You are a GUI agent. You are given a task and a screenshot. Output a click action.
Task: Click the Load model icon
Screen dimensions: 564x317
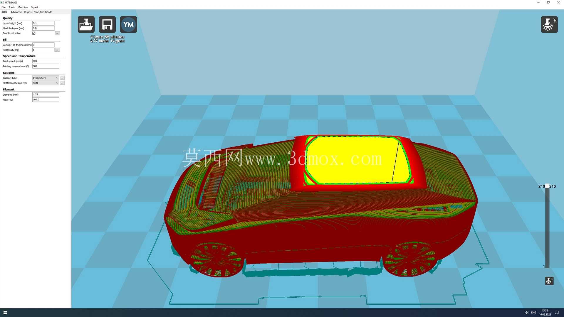pyautogui.click(x=86, y=24)
